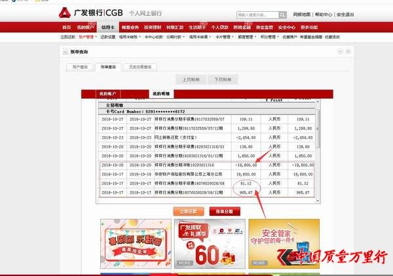Select the 我的账户 tab on the red bar
Image resolution: width=393 pixels, height=276 pixels.
tap(108, 94)
